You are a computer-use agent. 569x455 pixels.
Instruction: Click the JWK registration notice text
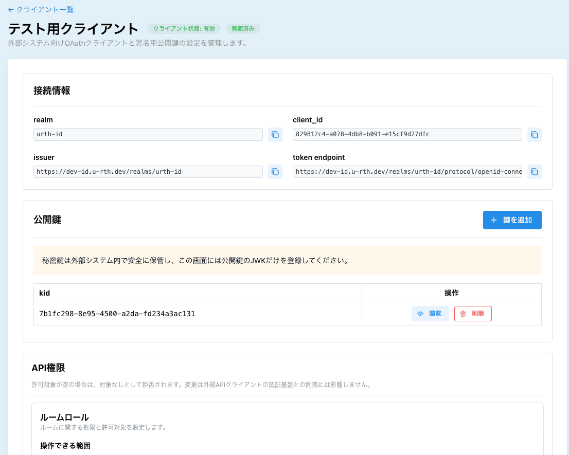point(195,261)
